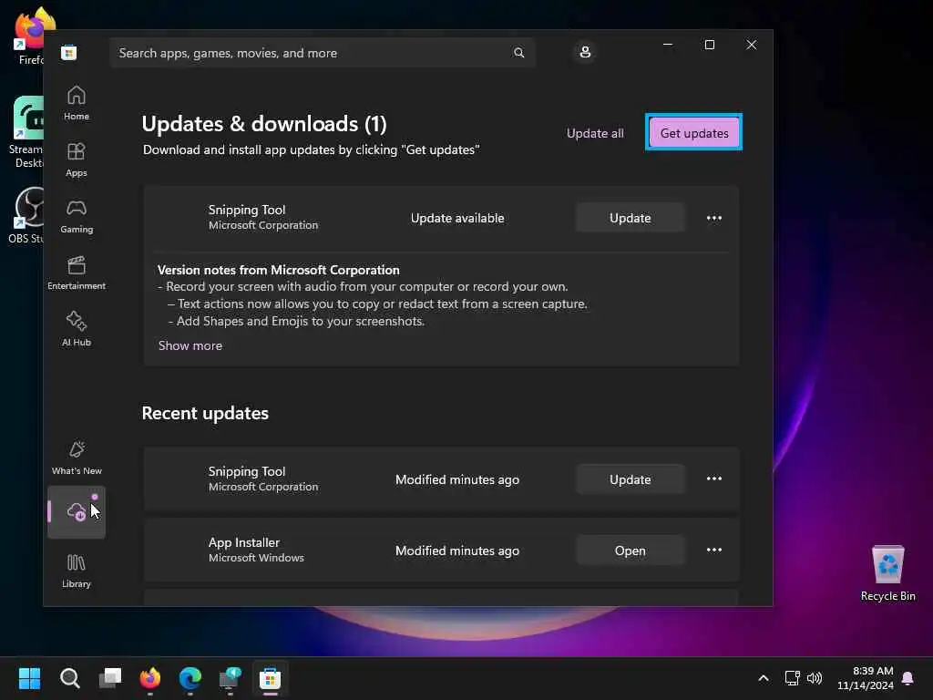Maximize the Microsoft Store window
This screenshot has height=700, width=933.
tap(709, 45)
